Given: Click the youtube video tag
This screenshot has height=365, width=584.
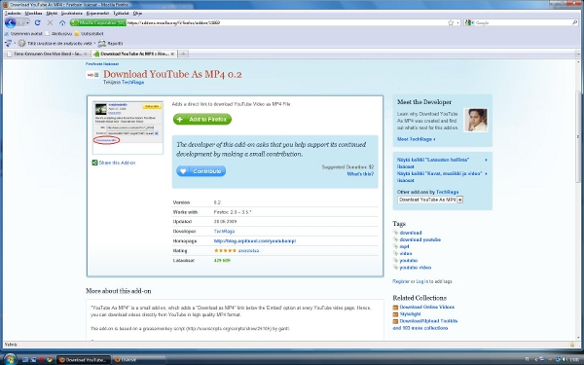Looking at the screenshot, I should tap(416, 268).
